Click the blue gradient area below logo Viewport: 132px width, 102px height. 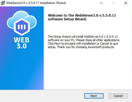22,69
